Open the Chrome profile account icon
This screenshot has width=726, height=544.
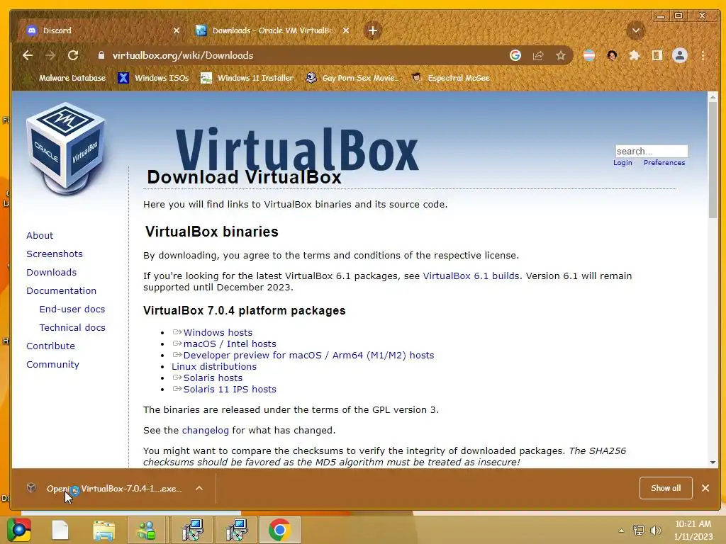pyautogui.click(x=680, y=55)
